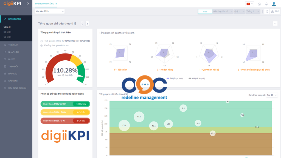Click the 09/12/2019 end date text

tap(85, 41)
